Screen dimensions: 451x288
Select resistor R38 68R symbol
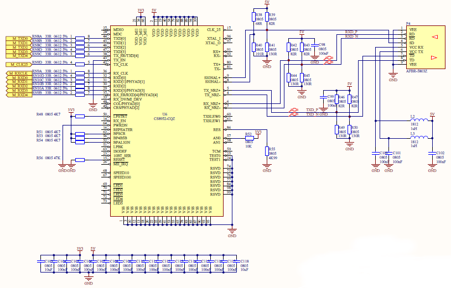pos(253,17)
